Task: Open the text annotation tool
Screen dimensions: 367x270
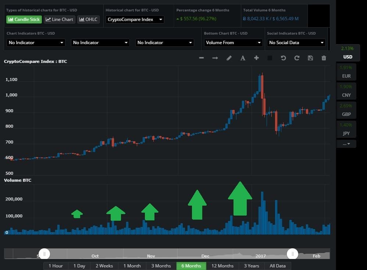Action: pyautogui.click(x=243, y=58)
